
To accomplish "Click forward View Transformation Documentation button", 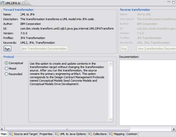I will (44, 49).
